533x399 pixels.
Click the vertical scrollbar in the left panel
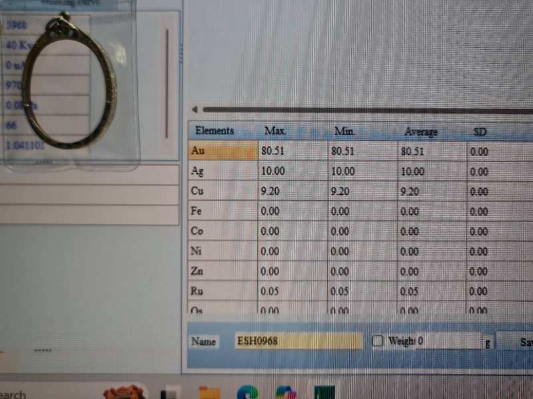(x=167, y=83)
